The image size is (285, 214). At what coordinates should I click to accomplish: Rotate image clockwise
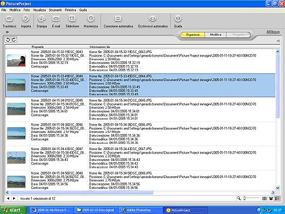tap(14, 40)
